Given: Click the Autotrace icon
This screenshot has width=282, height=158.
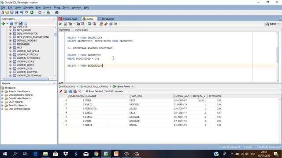Looking at the screenshot, I should (78, 24).
